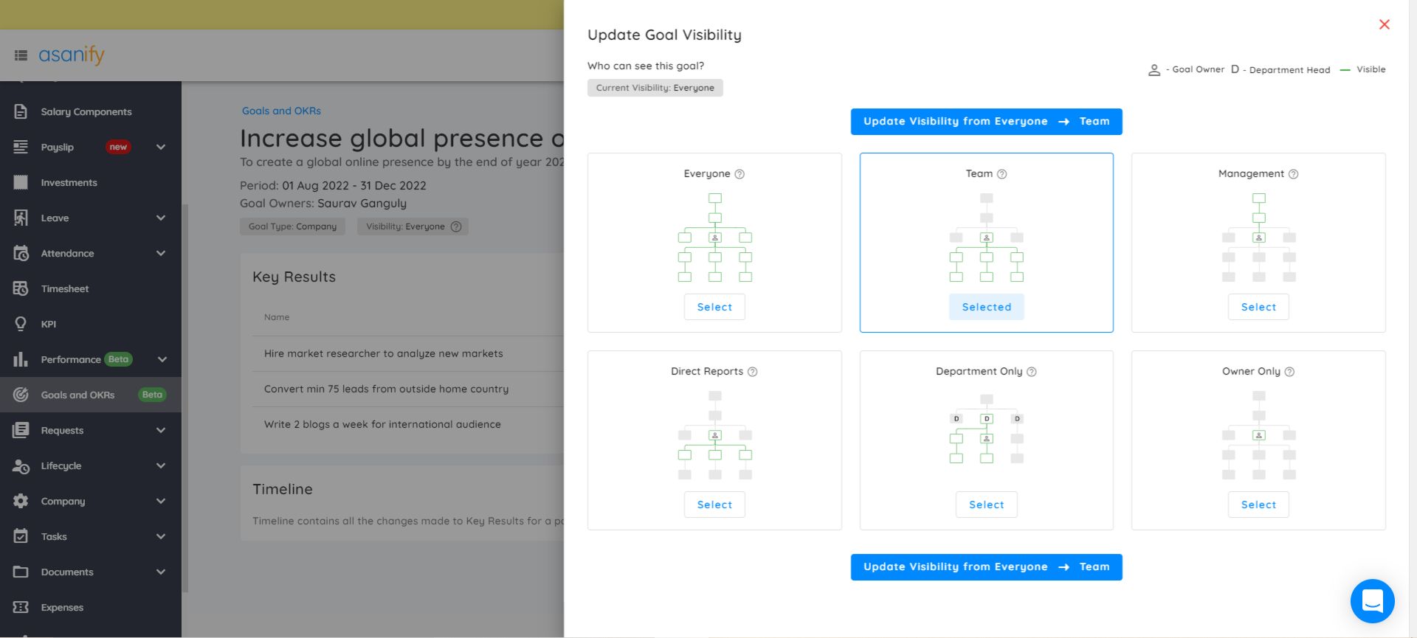
Task: Click Update Visibility from Everyone to Team
Action: coord(986,121)
